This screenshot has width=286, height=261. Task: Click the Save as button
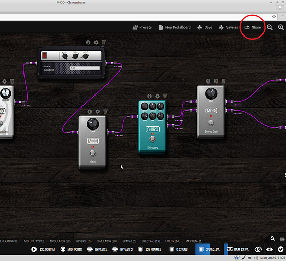pos(229,27)
